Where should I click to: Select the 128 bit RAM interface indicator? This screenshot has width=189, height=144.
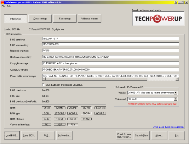(60, 119)
